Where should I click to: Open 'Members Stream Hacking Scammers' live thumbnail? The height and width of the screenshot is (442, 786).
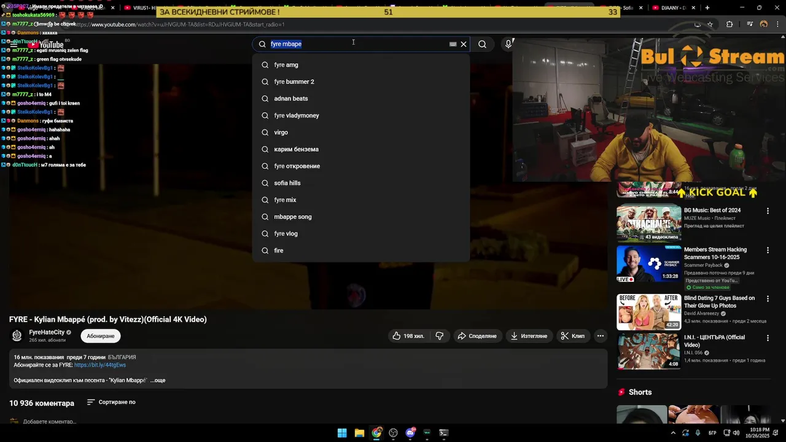(648, 264)
